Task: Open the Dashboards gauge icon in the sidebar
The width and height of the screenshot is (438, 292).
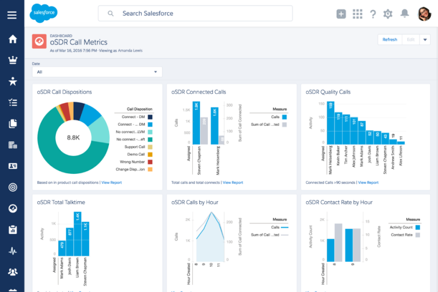Action: [13, 208]
